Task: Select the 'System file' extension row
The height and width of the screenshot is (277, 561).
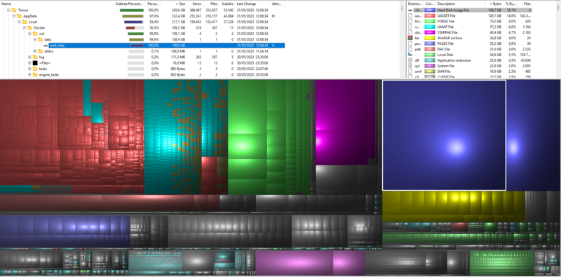Action: click(x=470, y=65)
